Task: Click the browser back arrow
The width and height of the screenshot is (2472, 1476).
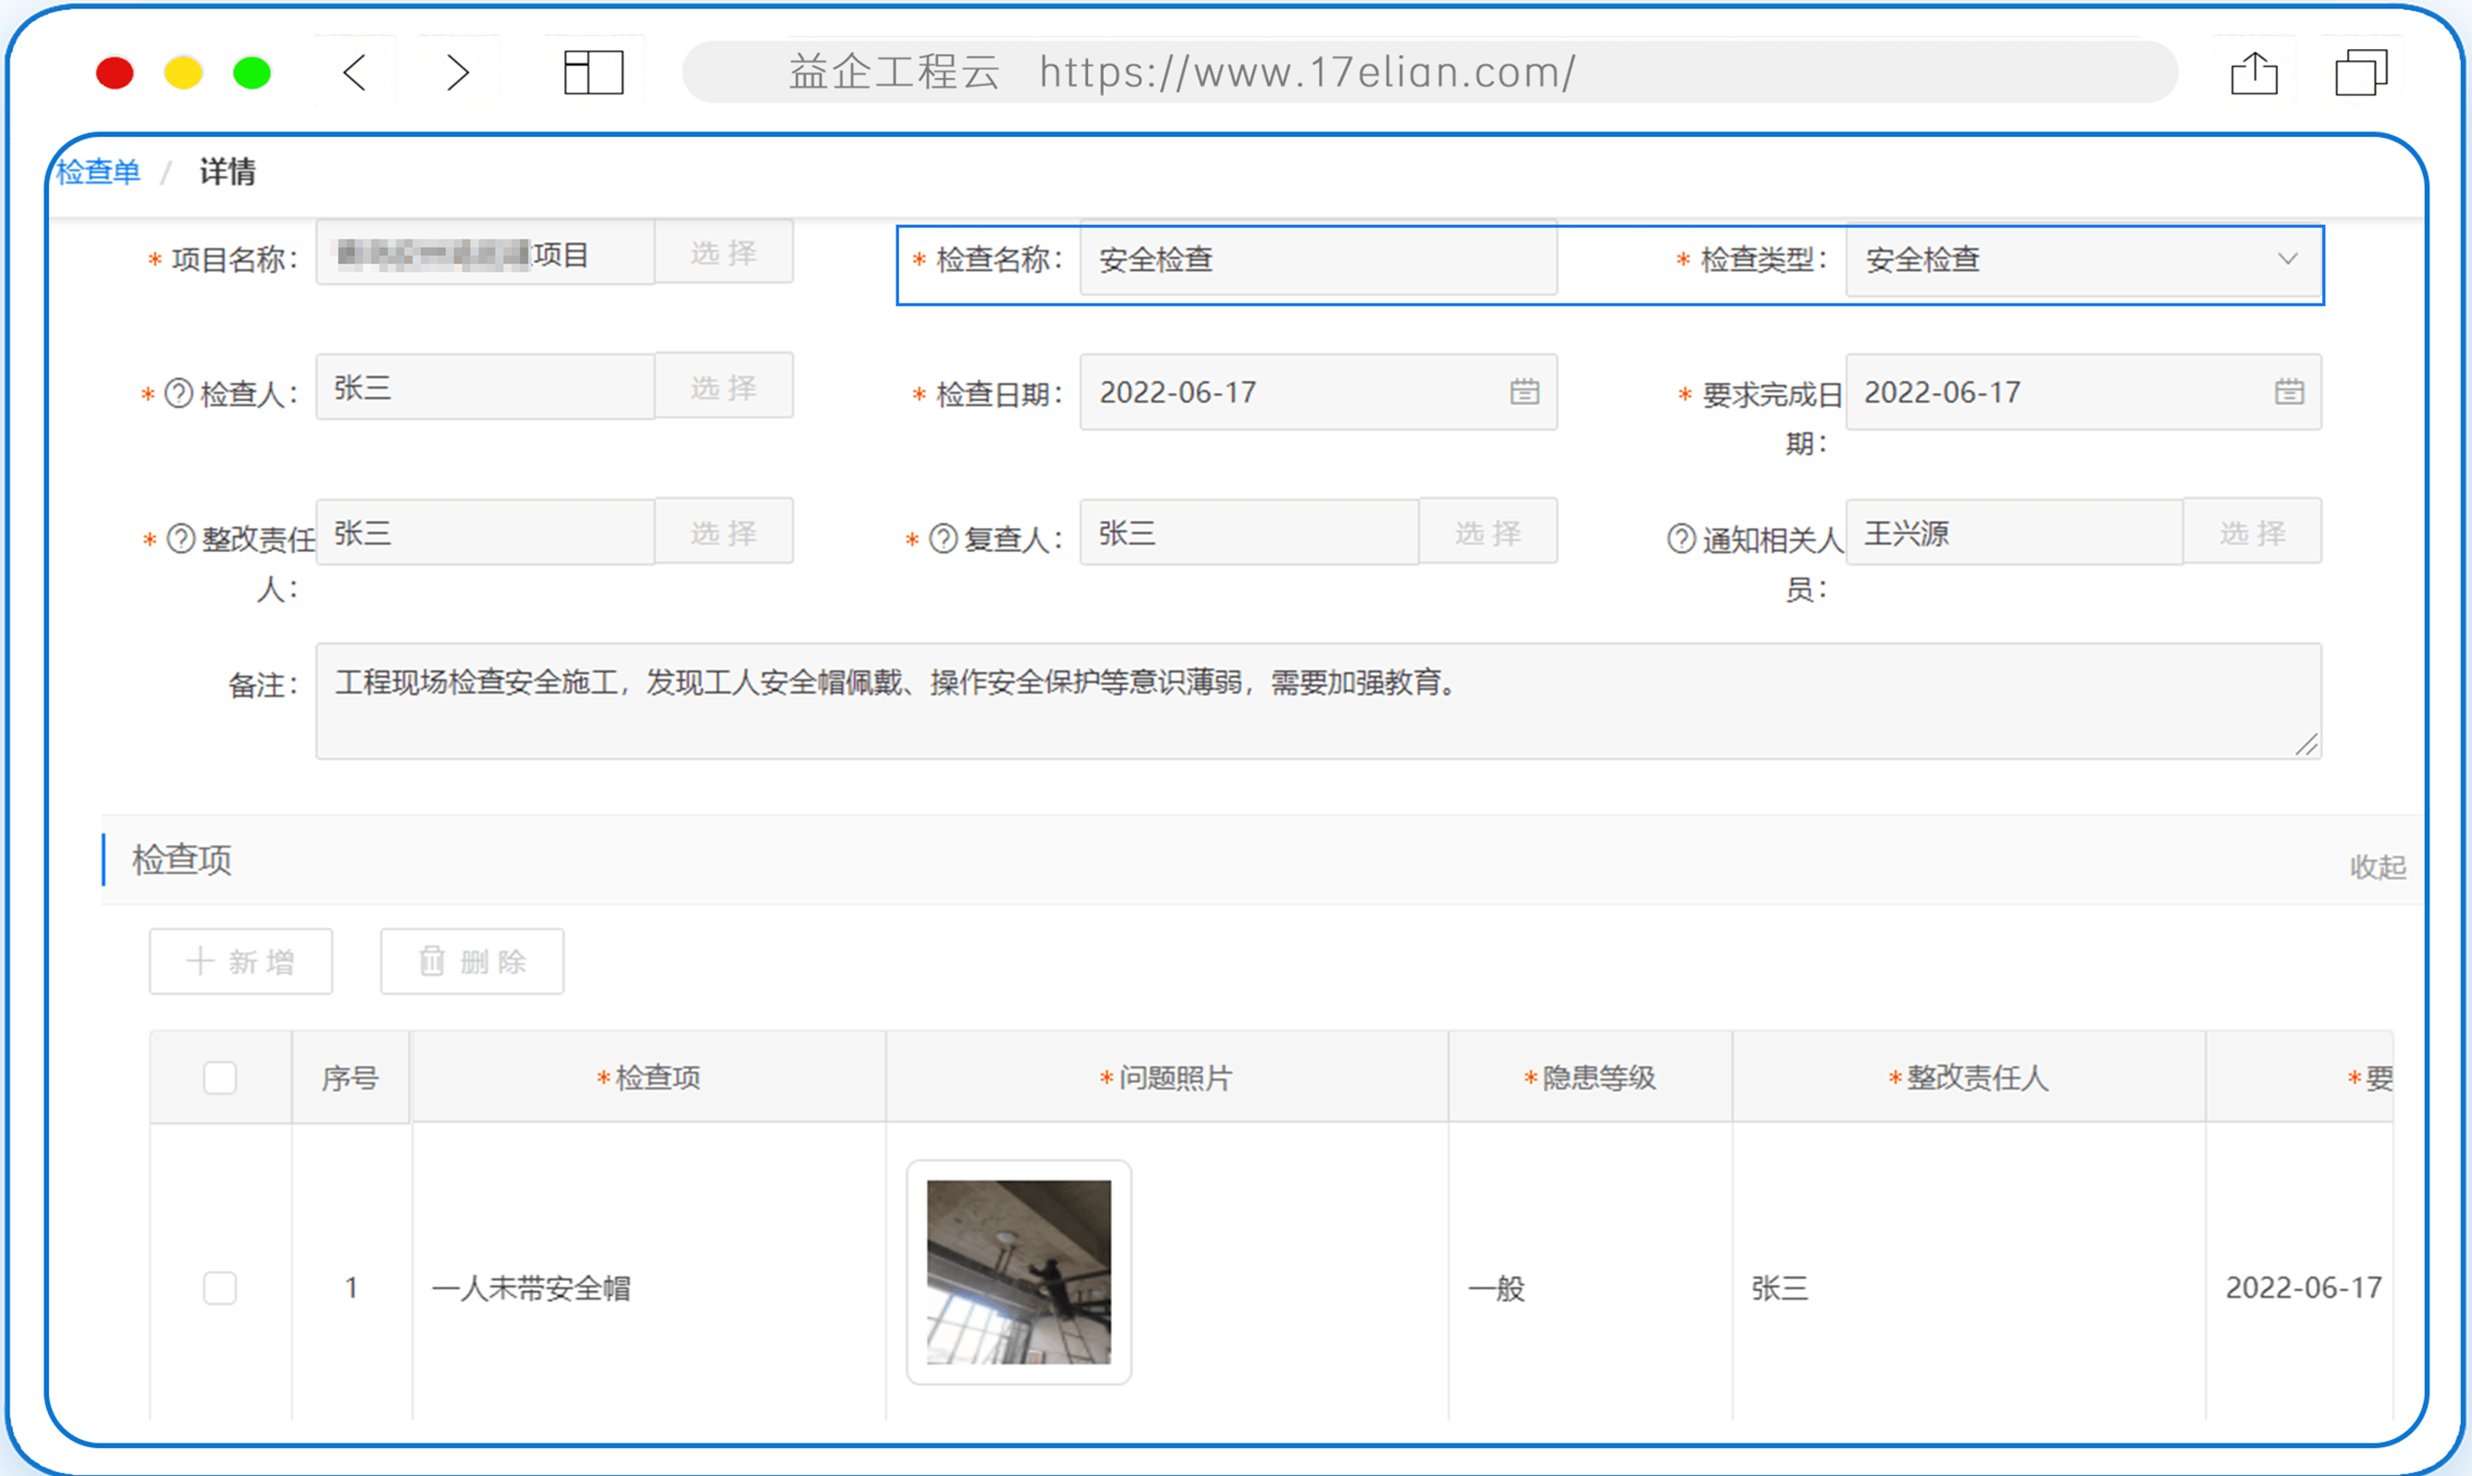Action: coord(355,73)
